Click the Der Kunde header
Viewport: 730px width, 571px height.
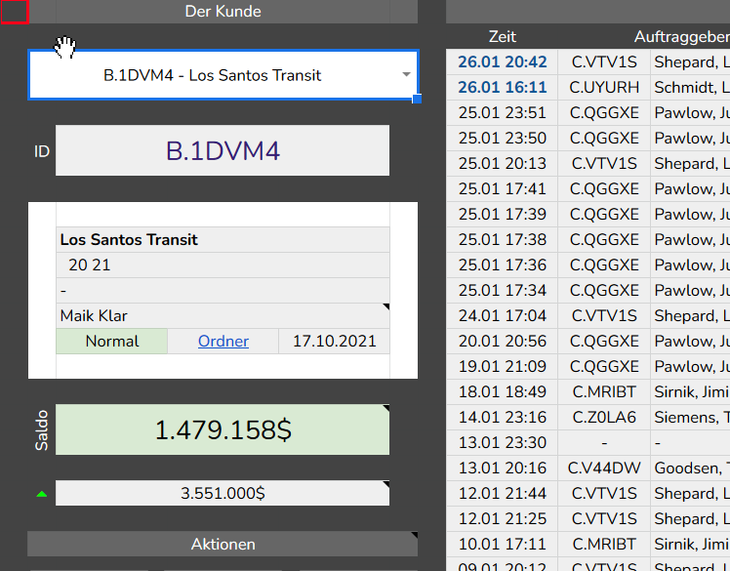tap(223, 11)
